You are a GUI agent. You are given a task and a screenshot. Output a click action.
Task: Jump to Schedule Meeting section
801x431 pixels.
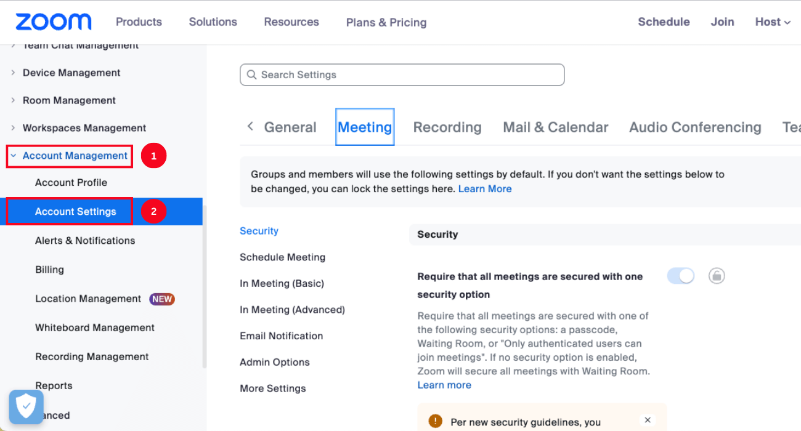click(x=282, y=257)
